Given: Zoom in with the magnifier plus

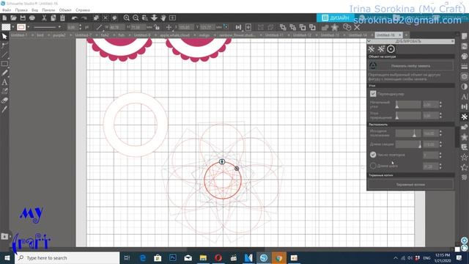Looking at the screenshot, I should pyautogui.click(x=127, y=18).
